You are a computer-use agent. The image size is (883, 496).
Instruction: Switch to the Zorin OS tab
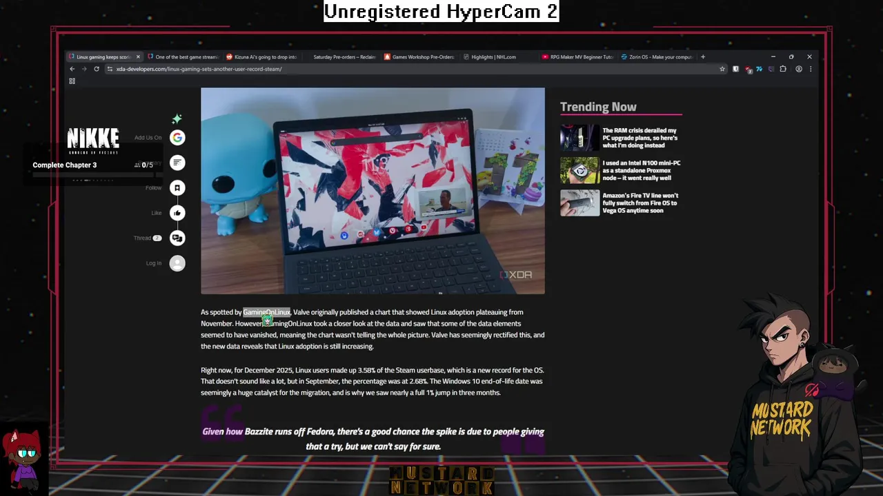coord(657,57)
